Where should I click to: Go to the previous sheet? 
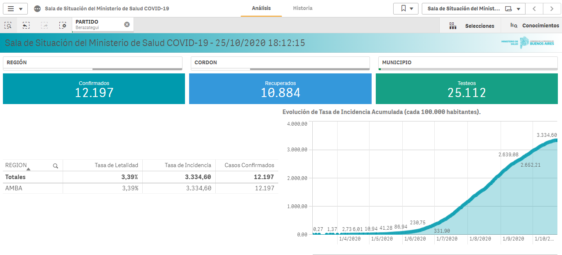[x=534, y=9]
